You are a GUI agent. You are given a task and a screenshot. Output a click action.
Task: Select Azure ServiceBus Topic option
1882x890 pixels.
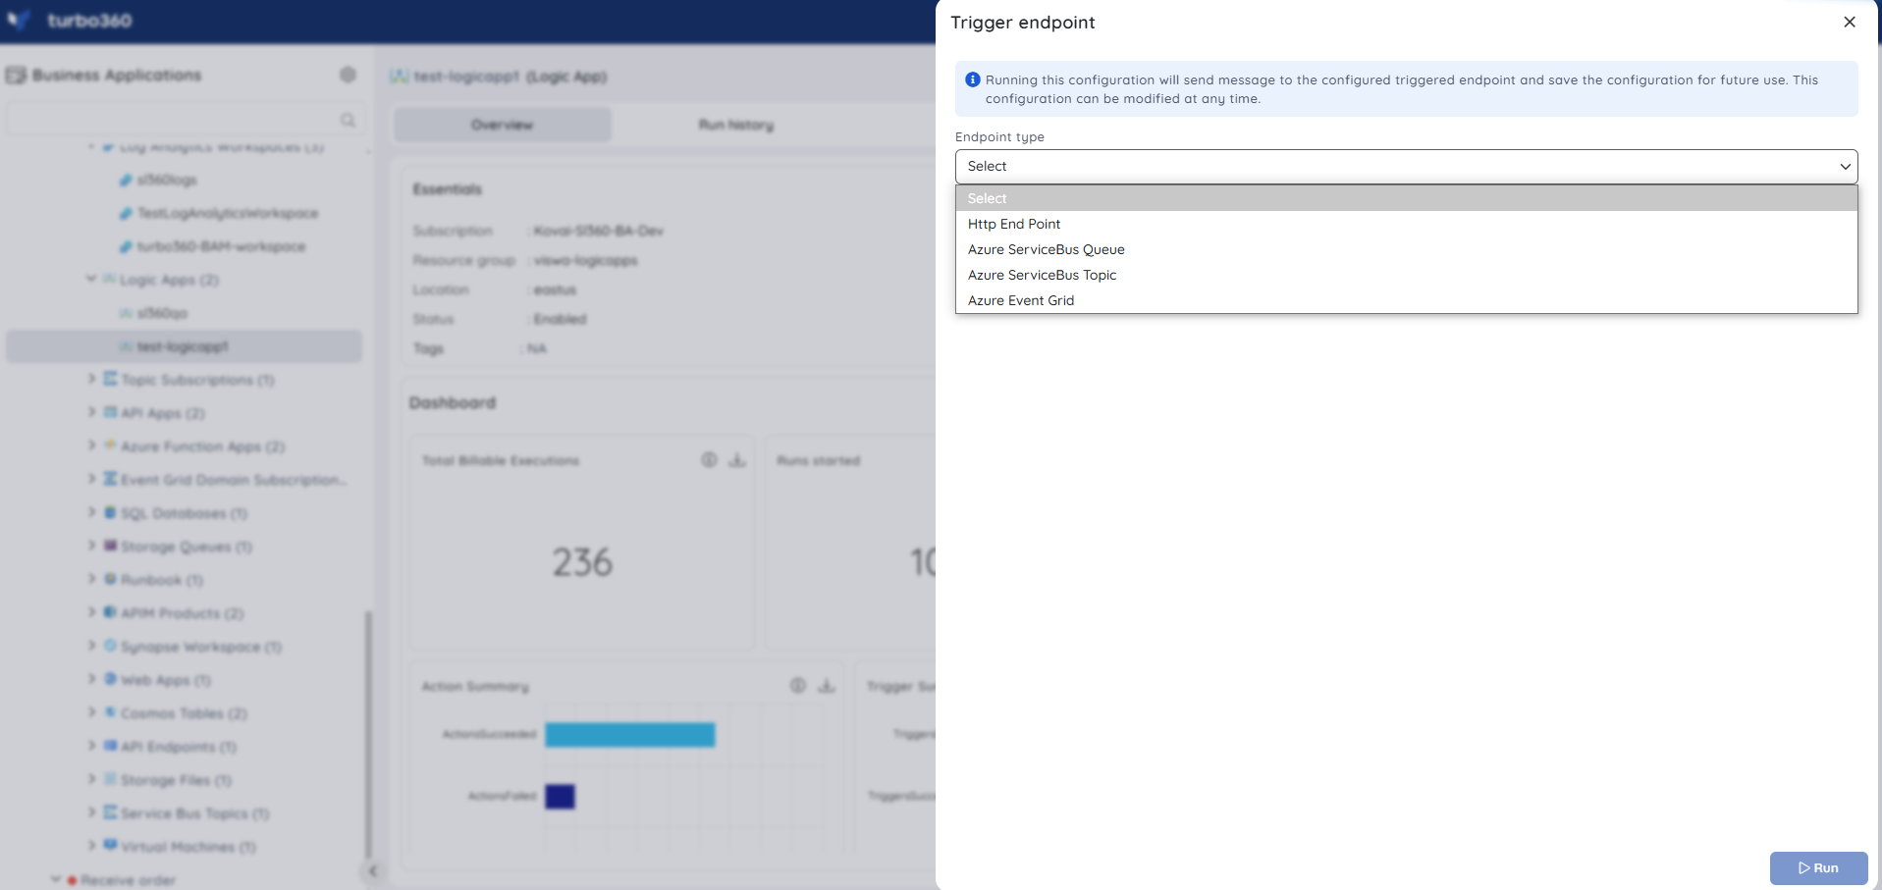1406,275
